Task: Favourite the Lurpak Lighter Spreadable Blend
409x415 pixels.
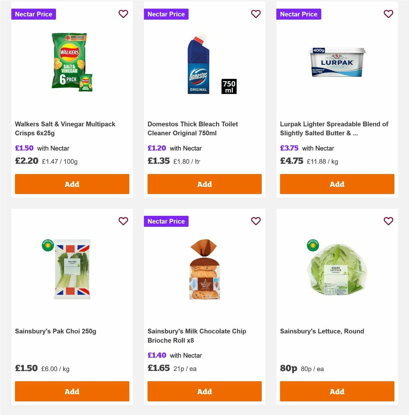Action: click(x=389, y=14)
